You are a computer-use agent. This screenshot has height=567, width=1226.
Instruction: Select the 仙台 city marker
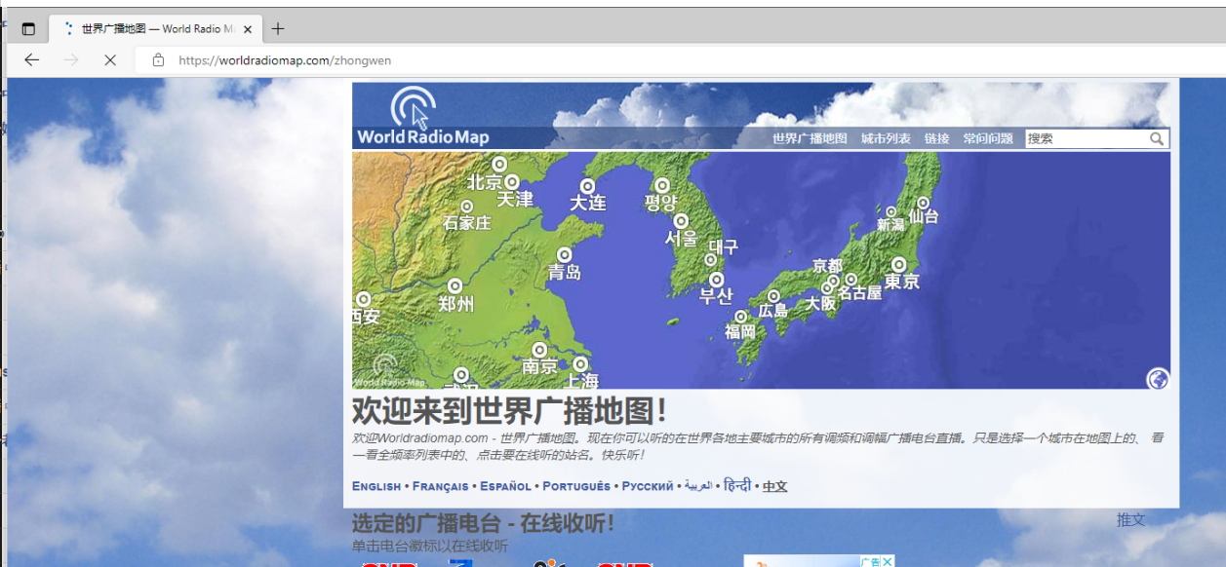[923, 204]
